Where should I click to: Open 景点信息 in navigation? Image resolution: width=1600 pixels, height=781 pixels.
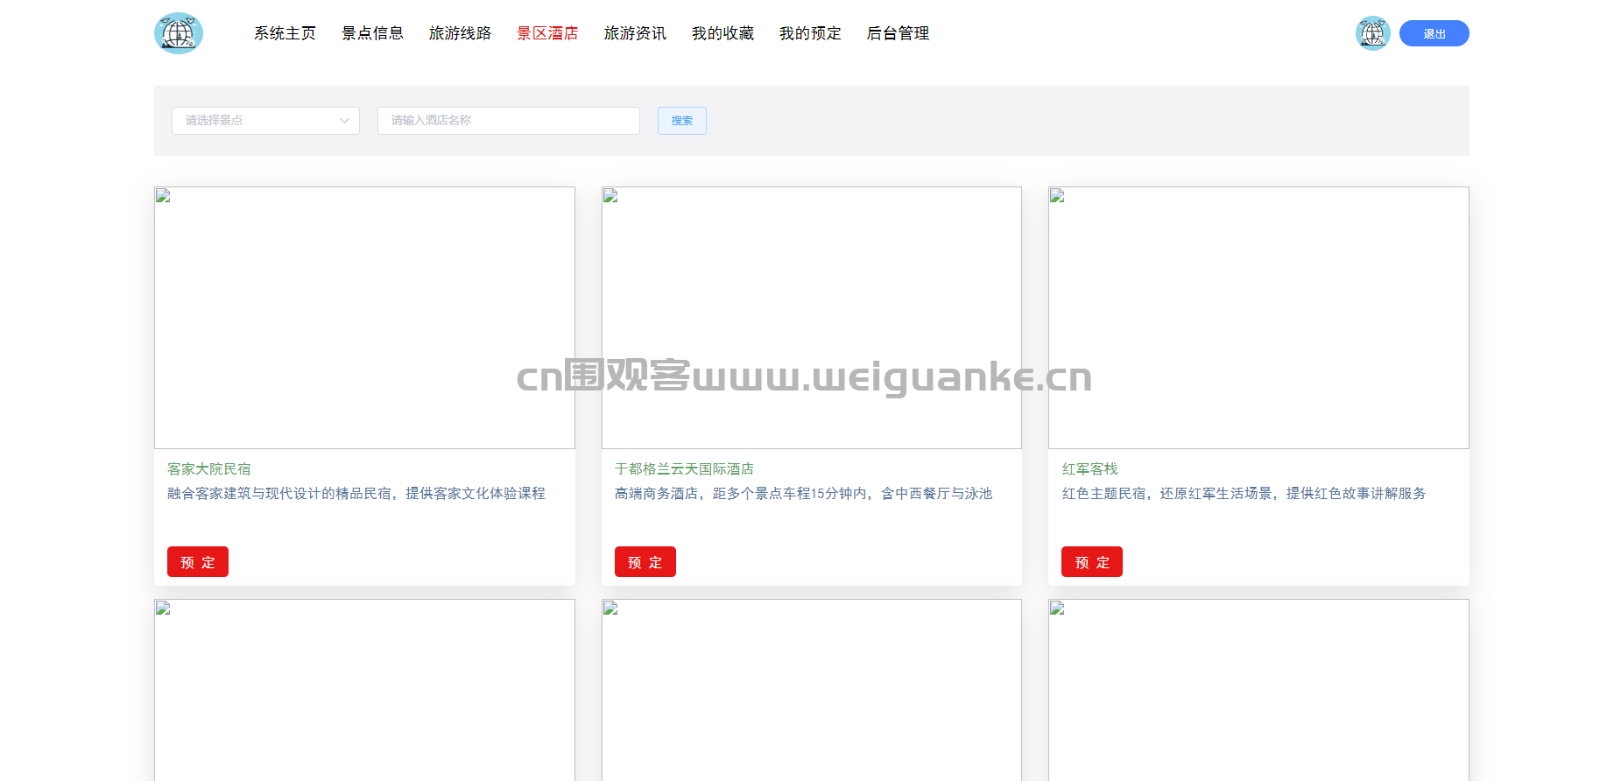[372, 33]
